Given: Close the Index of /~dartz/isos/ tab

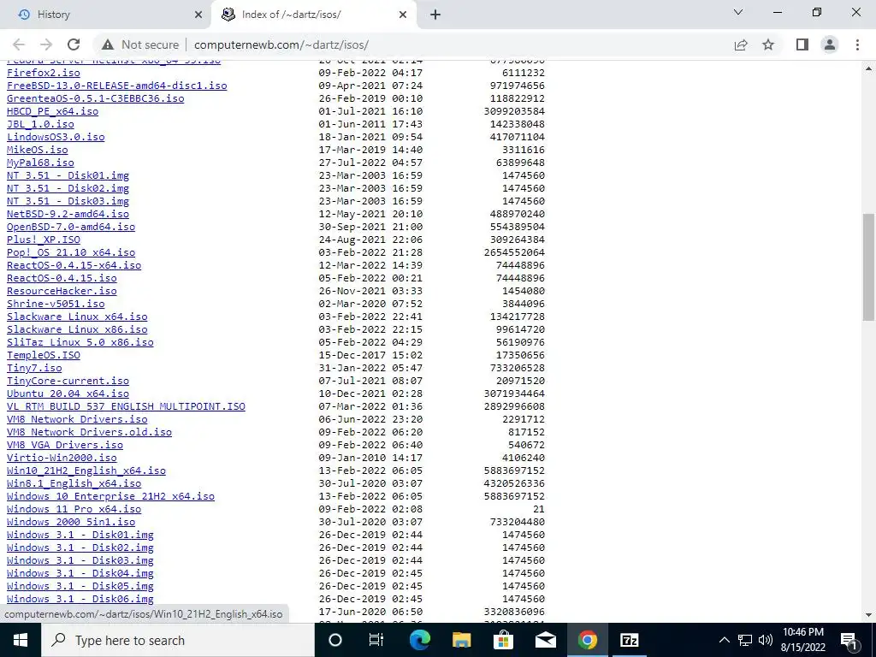Looking at the screenshot, I should tap(403, 15).
